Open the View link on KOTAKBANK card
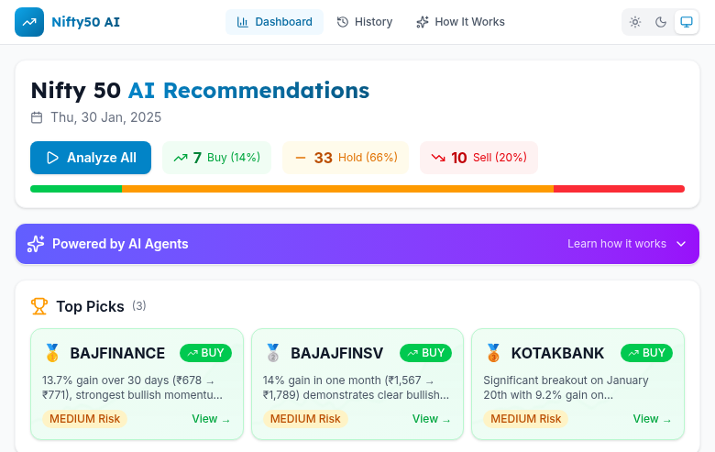Image resolution: width=715 pixels, height=452 pixels. pos(652,419)
